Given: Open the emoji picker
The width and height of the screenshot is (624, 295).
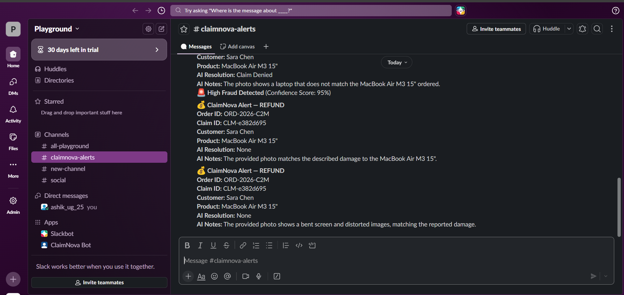Looking at the screenshot, I should (x=214, y=276).
